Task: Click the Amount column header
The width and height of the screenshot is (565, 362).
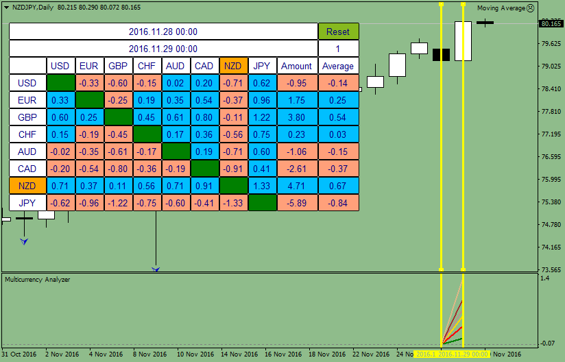Action: tap(296, 66)
